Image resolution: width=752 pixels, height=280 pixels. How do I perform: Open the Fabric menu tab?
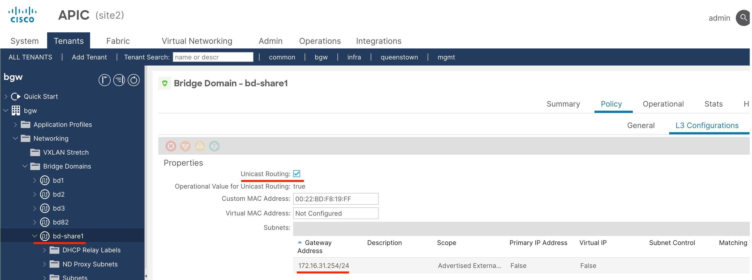tap(118, 41)
